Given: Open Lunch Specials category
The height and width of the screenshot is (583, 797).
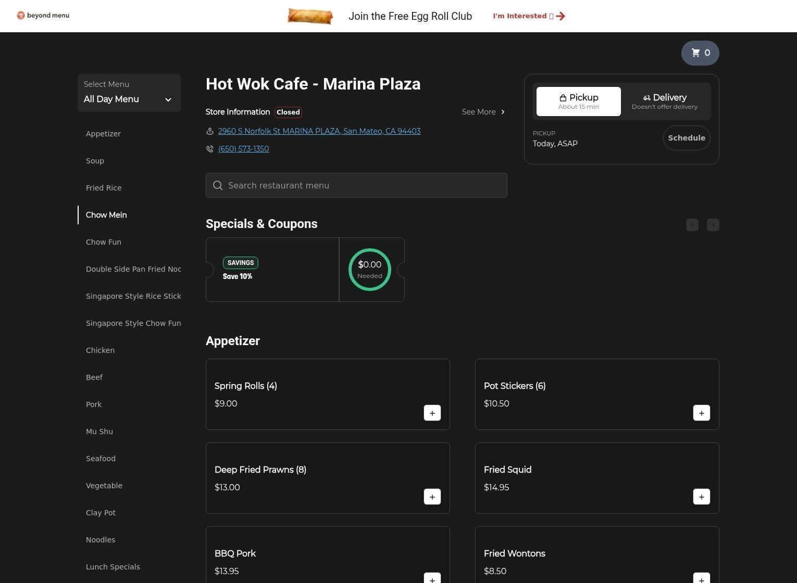Looking at the screenshot, I should coord(113,567).
